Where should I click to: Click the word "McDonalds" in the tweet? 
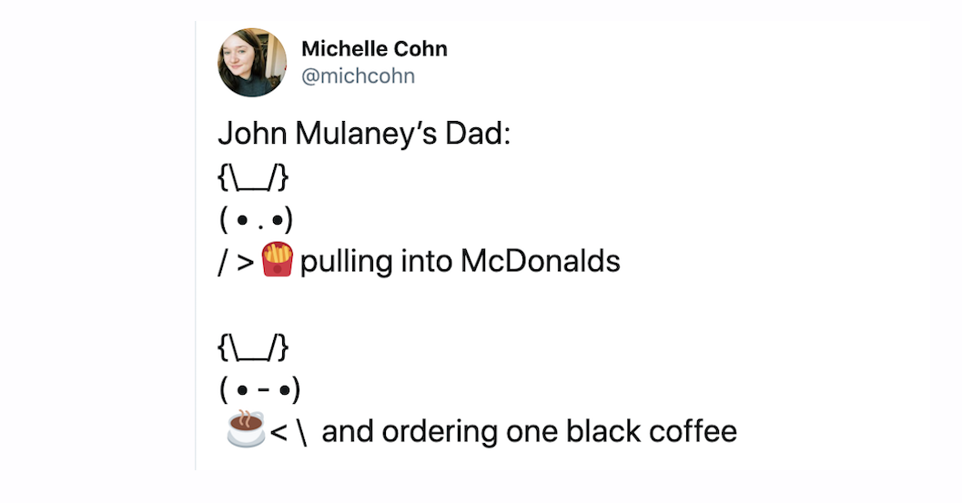coord(541,261)
